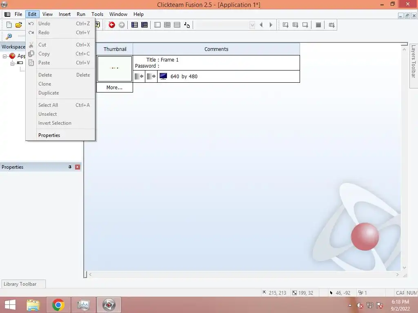
Task: Click the Run Frame toolbar icon
Action: click(x=305, y=25)
